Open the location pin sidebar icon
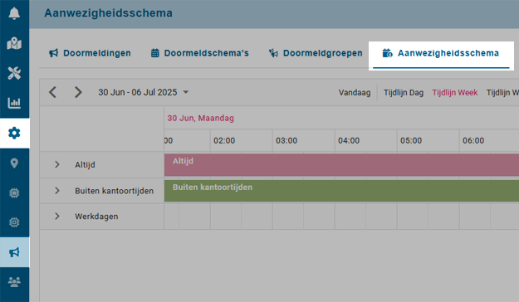This screenshot has width=519, height=302. [14, 163]
